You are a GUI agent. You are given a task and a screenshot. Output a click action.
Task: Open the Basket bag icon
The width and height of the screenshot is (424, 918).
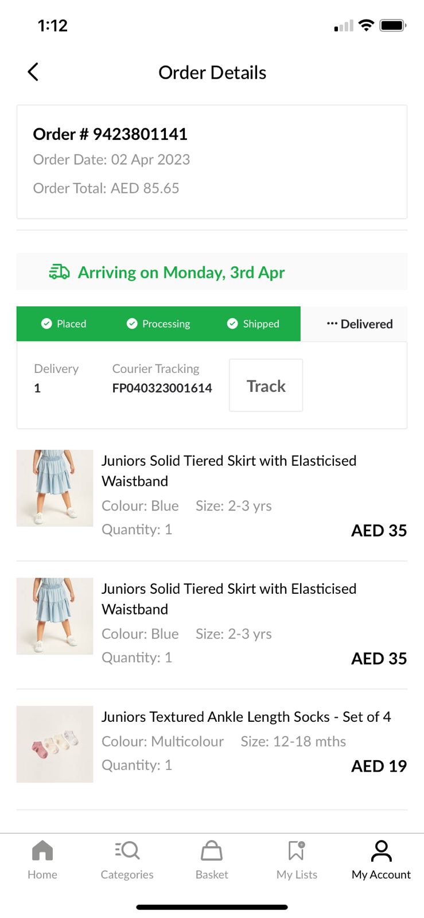pyautogui.click(x=212, y=850)
